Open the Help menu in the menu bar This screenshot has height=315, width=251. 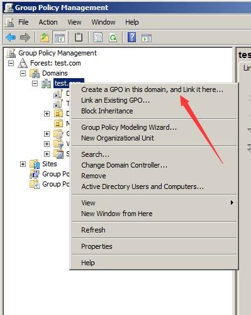[x=132, y=22]
